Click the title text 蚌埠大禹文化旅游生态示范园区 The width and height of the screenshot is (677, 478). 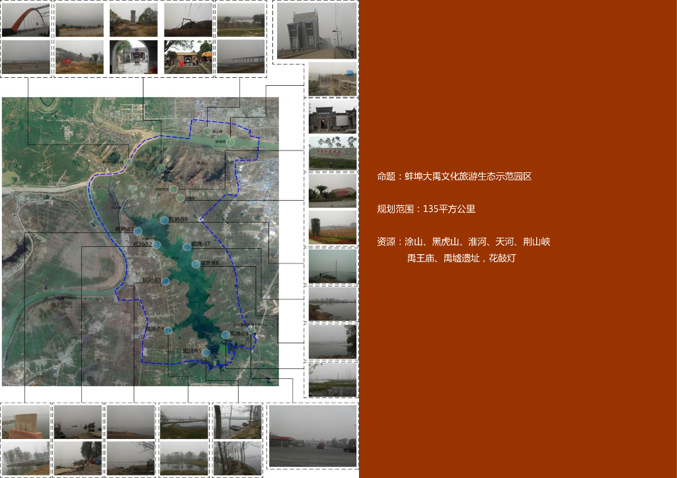(x=468, y=176)
